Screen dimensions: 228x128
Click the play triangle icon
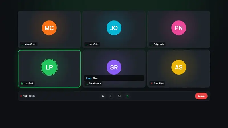click(111, 96)
